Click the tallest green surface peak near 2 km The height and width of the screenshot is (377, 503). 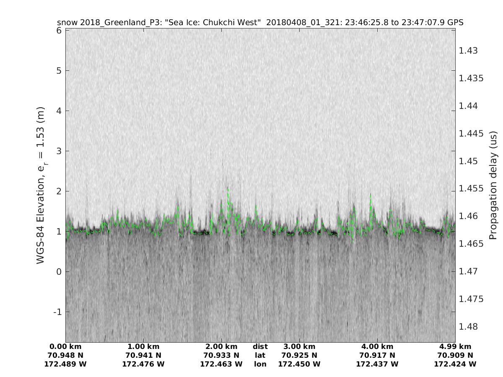click(x=228, y=188)
